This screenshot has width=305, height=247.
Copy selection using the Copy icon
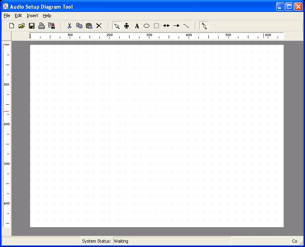[79, 26]
